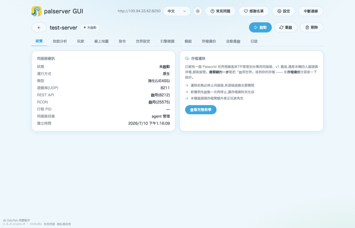Click the 行程 PID label
This screenshot has width=355, height=228.
click(44, 109)
